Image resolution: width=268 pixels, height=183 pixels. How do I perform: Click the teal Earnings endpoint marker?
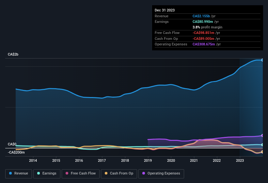pos(262,145)
